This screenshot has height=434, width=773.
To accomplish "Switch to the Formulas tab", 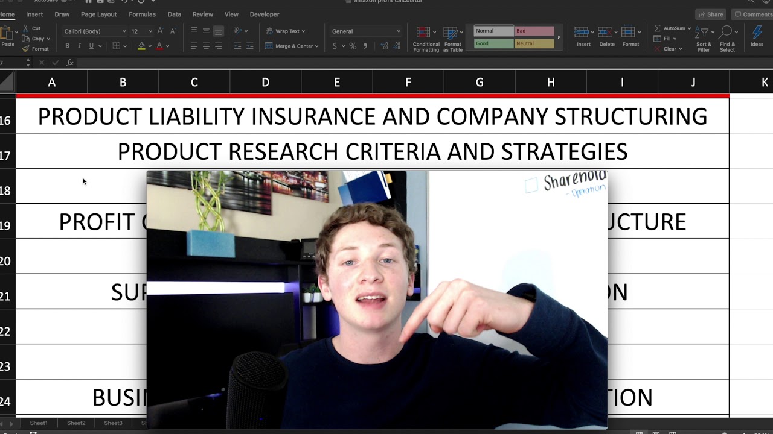I will (x=142, y=14).
